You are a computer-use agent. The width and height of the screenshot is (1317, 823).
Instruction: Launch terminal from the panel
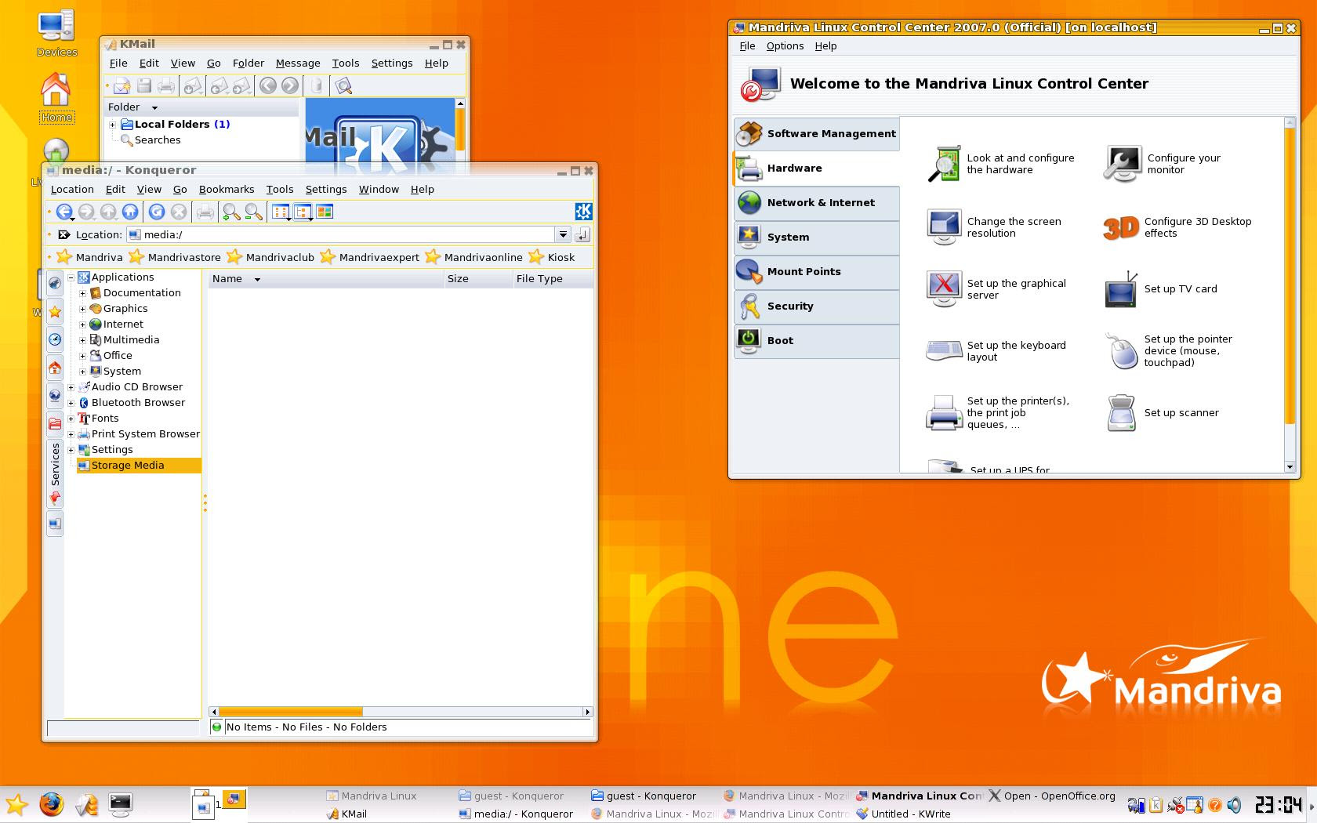120,804
